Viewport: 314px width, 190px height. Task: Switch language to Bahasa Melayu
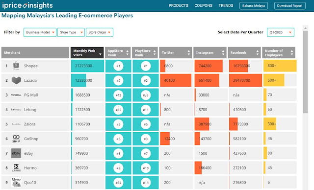254,5
